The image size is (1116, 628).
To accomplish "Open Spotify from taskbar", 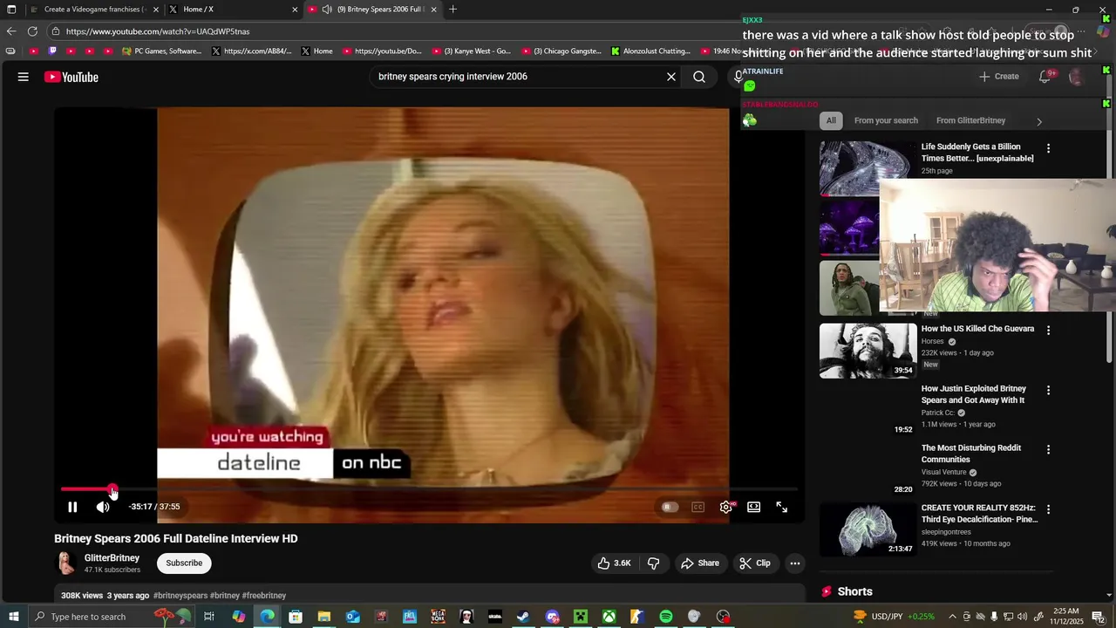I will click(x=666, y=617).
